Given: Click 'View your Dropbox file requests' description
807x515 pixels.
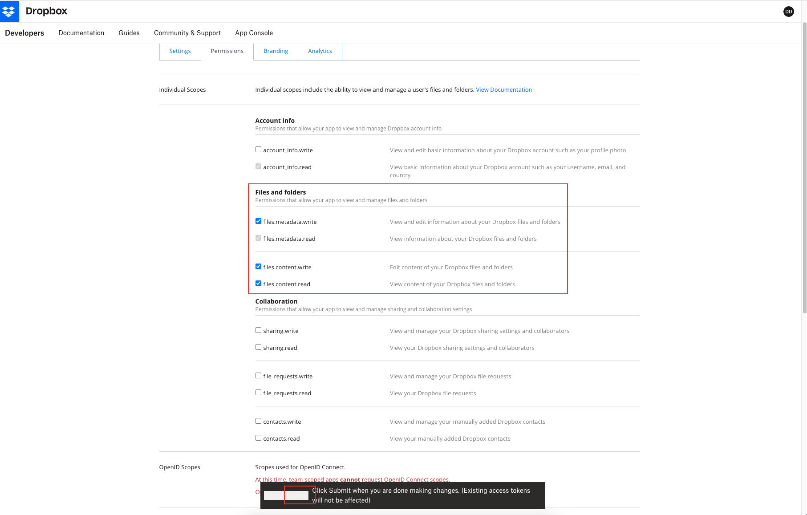Looking at the screenshot, I should [x=433, y=393].
